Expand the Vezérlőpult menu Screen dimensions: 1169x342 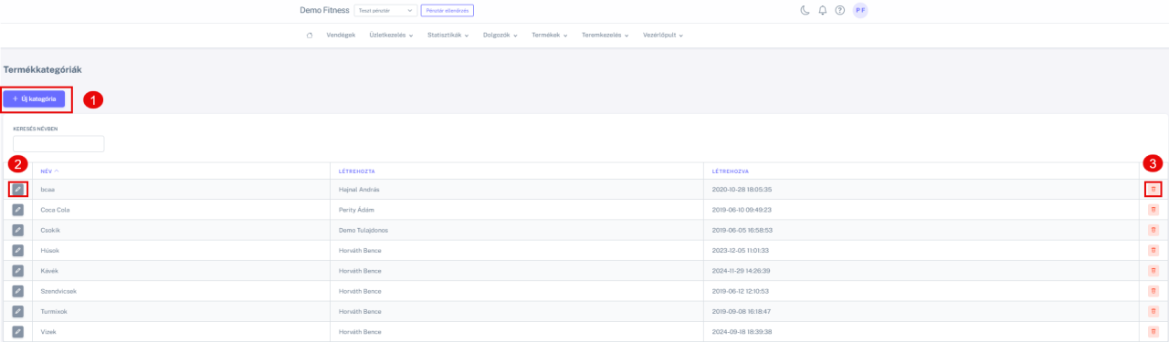(x=663, y=36)
